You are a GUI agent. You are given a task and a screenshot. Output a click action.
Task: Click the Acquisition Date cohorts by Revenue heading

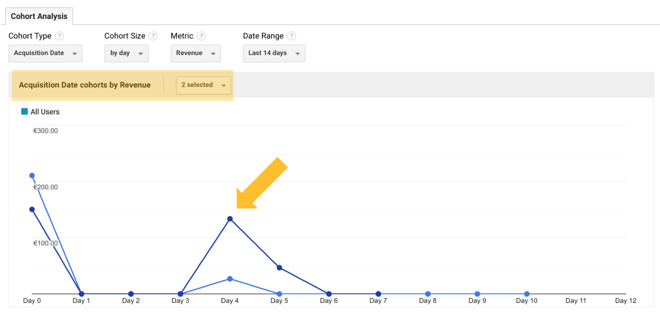85,85
